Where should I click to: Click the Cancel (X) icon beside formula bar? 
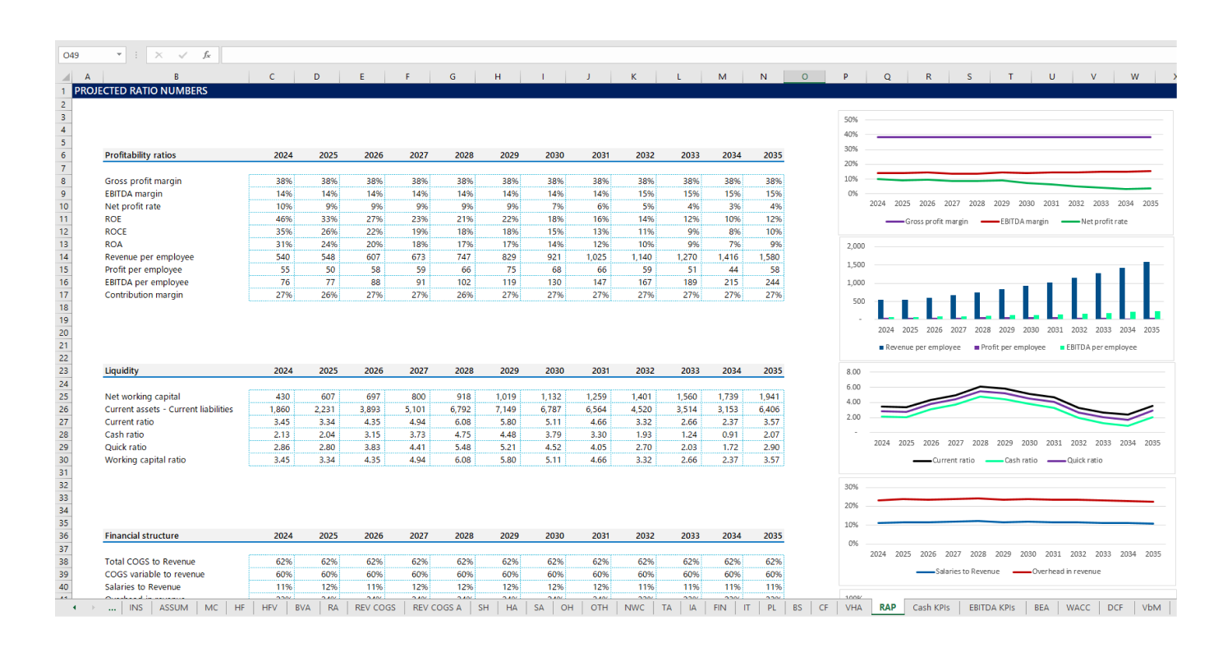(x=159, y=54)
